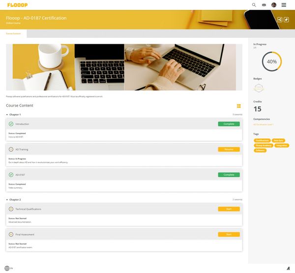Resume the AD Training lesson
295x273 pixels.
(x=229, y=149)
